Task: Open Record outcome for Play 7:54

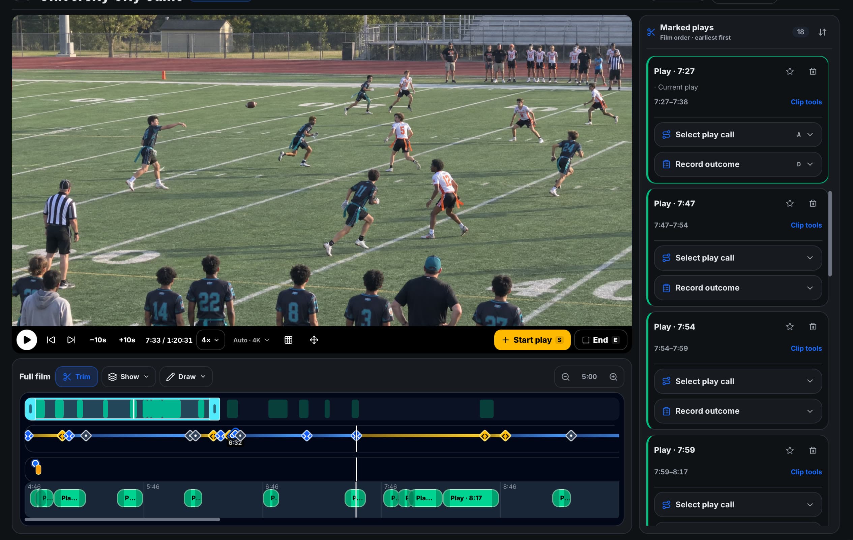Action: point(738,411)
